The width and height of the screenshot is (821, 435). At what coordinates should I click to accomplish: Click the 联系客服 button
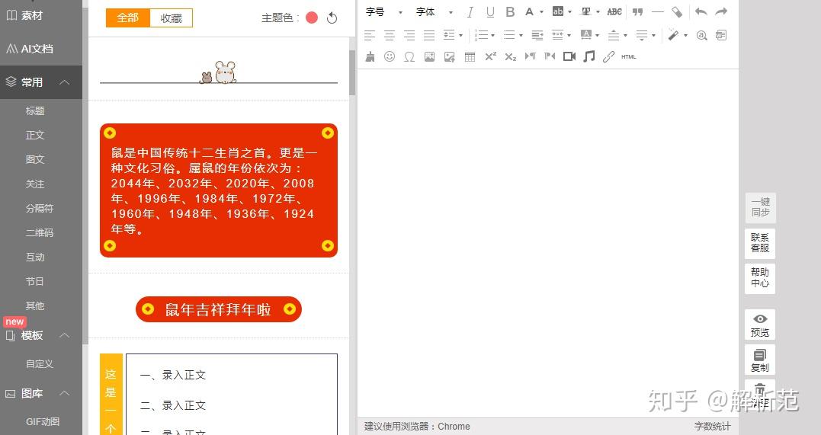click(x=760, y=243)
